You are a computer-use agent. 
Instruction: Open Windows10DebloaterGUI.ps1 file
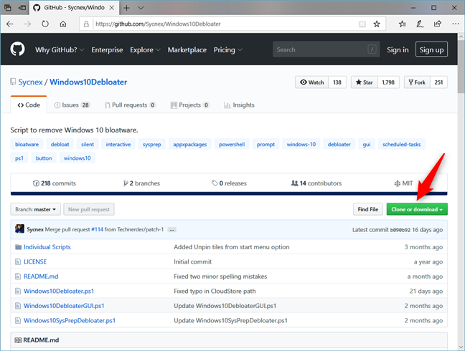click(x=64, y=306)
